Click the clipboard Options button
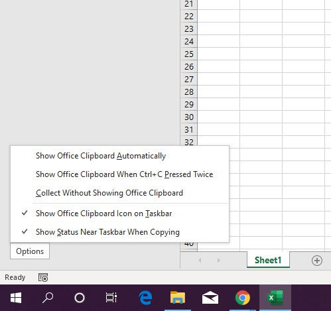Viewport: 331px width, 311px height. coord(30,251)
